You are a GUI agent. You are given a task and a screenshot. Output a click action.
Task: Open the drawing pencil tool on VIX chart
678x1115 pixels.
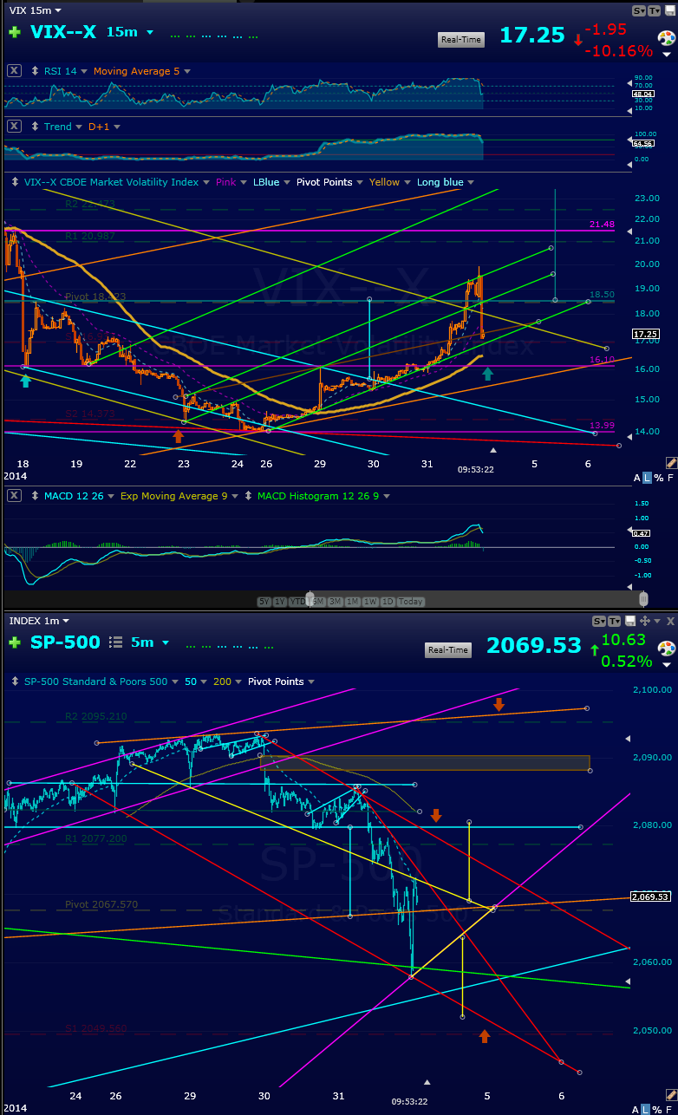672,463
